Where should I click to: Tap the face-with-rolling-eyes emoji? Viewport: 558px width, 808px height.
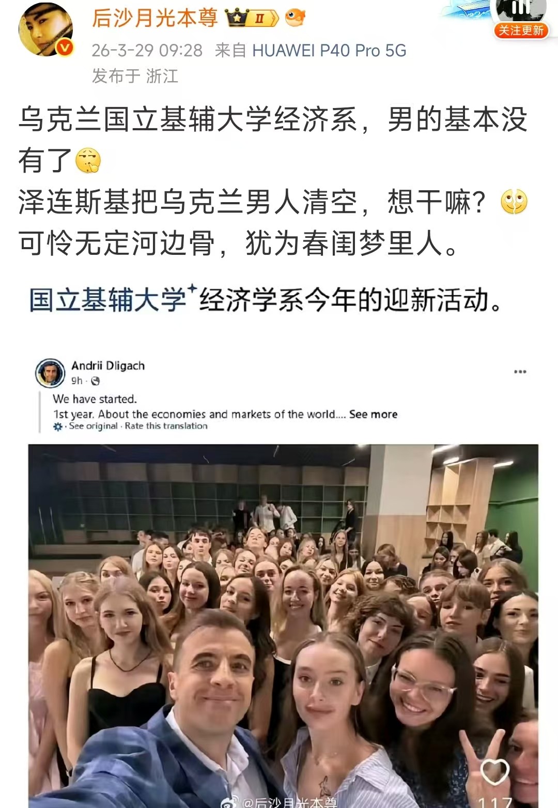(x=514, y=202)
